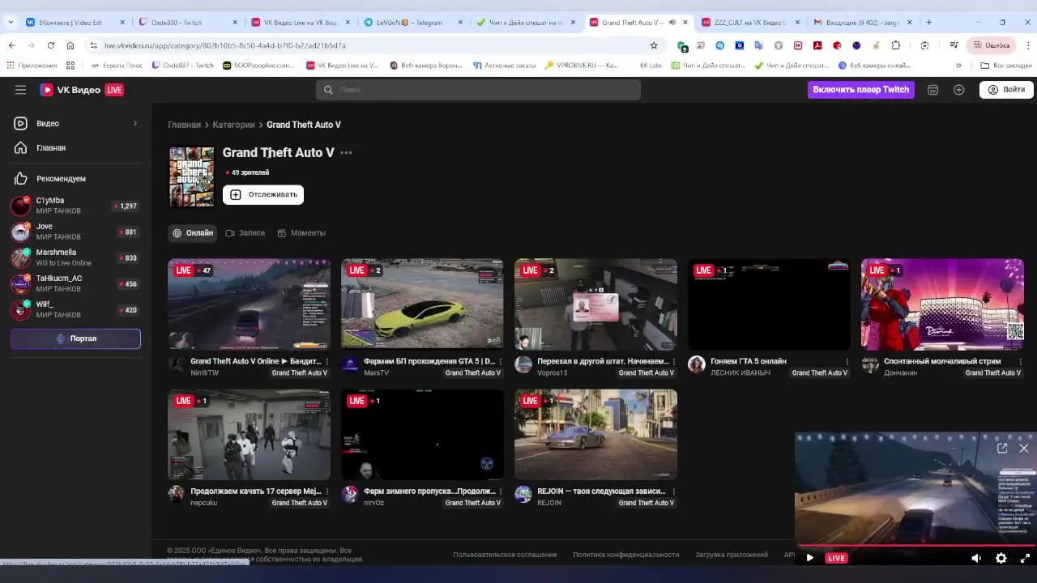Open C1yMba channel in sidebar
Image resolution: width=1037 pixels, height=583 pixels.
click(75, 206)
